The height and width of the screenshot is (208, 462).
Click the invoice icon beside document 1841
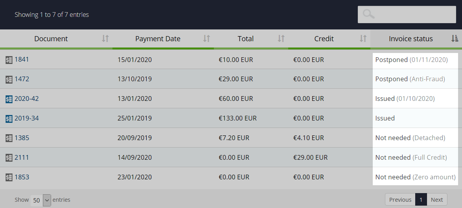point(9,60)
